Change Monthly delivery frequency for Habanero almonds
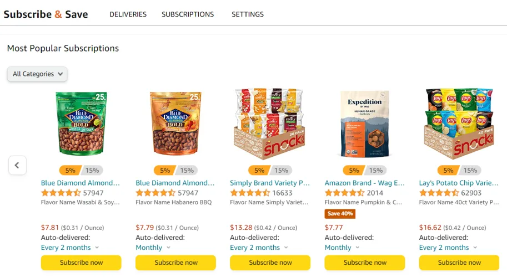Image resolution: width=507 pixels, height=277 pixels. coord(153,248)
